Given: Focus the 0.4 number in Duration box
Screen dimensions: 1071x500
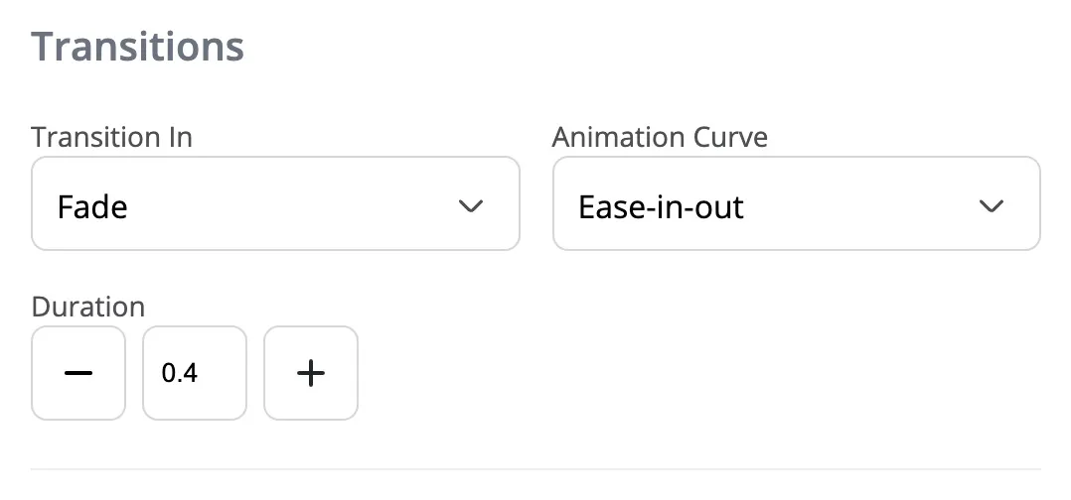Looking at the screenshot, I should pos(180,374).
